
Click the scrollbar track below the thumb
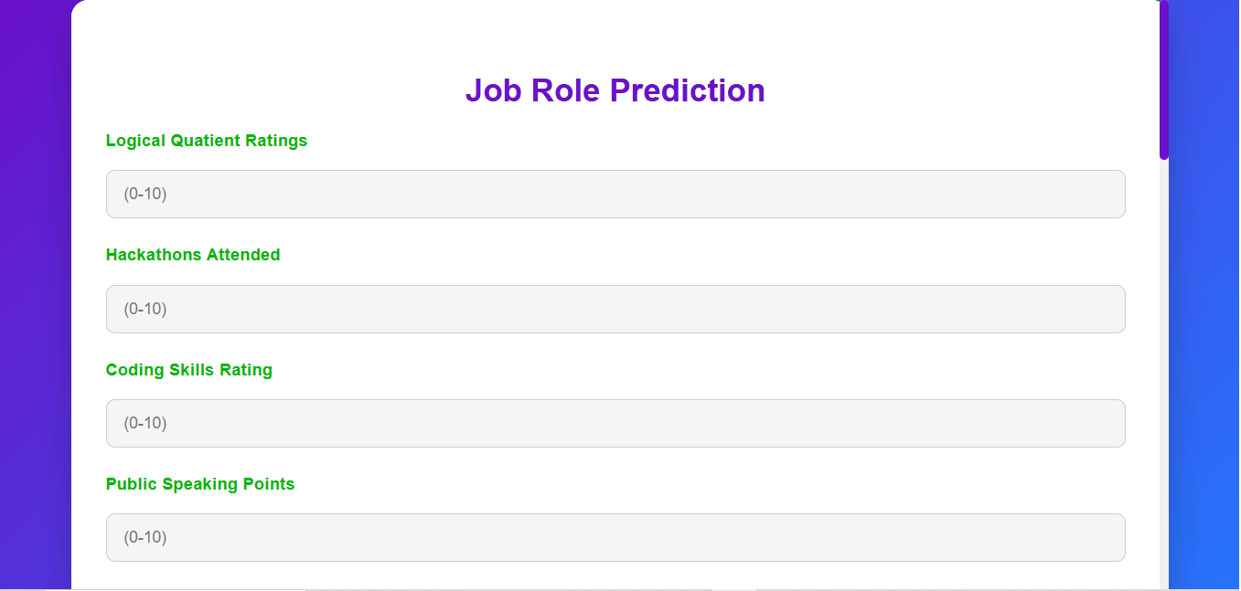pos(1164,365)
